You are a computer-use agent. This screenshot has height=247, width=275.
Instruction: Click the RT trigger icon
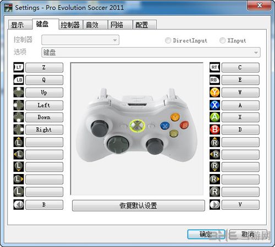point(215,68)
